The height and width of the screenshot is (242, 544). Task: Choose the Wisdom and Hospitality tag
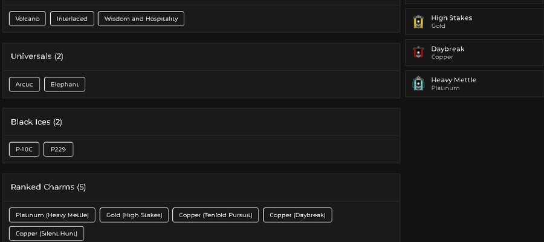pos(141,19)
